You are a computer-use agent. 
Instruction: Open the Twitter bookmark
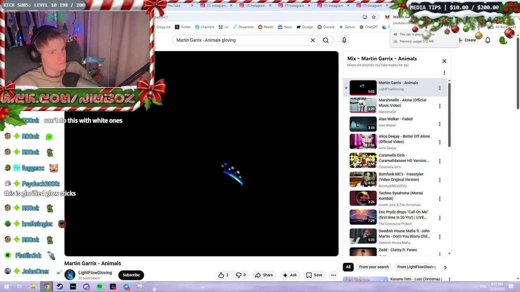(183, 27)
